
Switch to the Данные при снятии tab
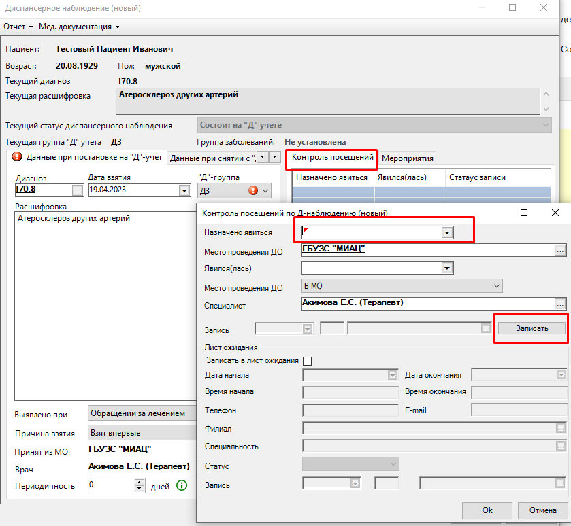pos(212,158)
